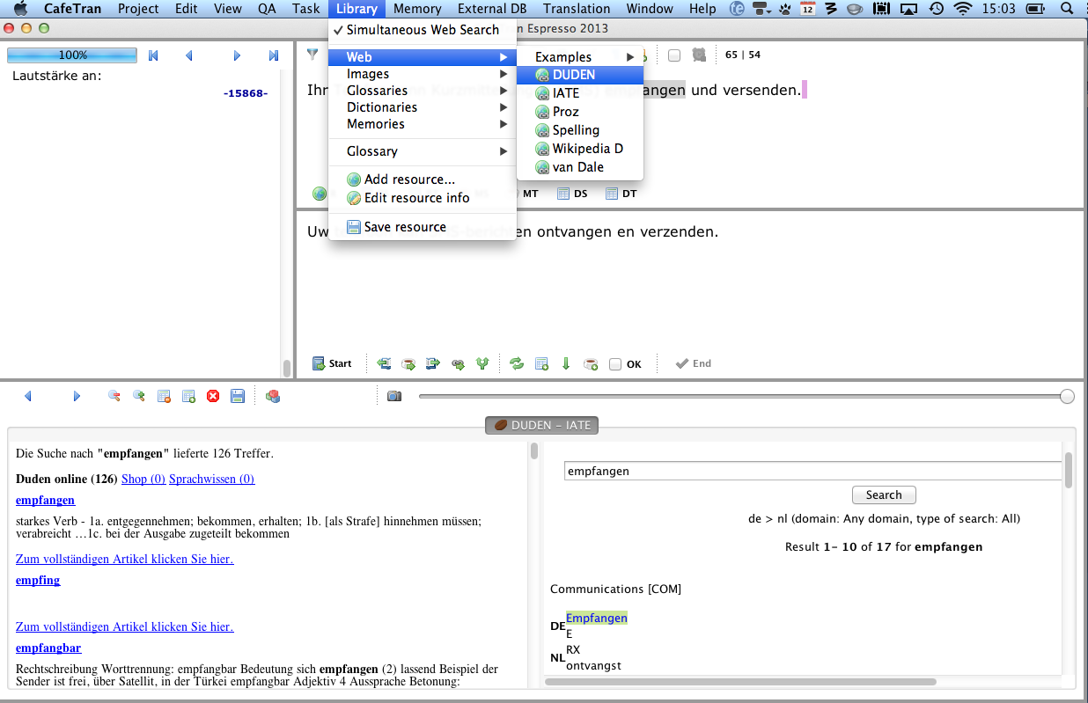Open the Translation menu in menu bar
Screen dimensions: 1088x703
pos(577,9)
